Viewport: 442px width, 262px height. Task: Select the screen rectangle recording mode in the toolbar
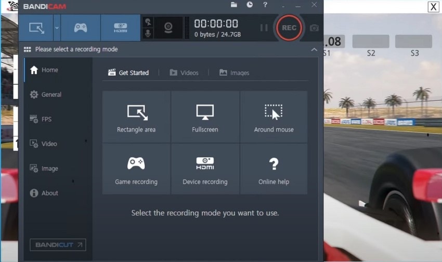[x=36, y=28]
